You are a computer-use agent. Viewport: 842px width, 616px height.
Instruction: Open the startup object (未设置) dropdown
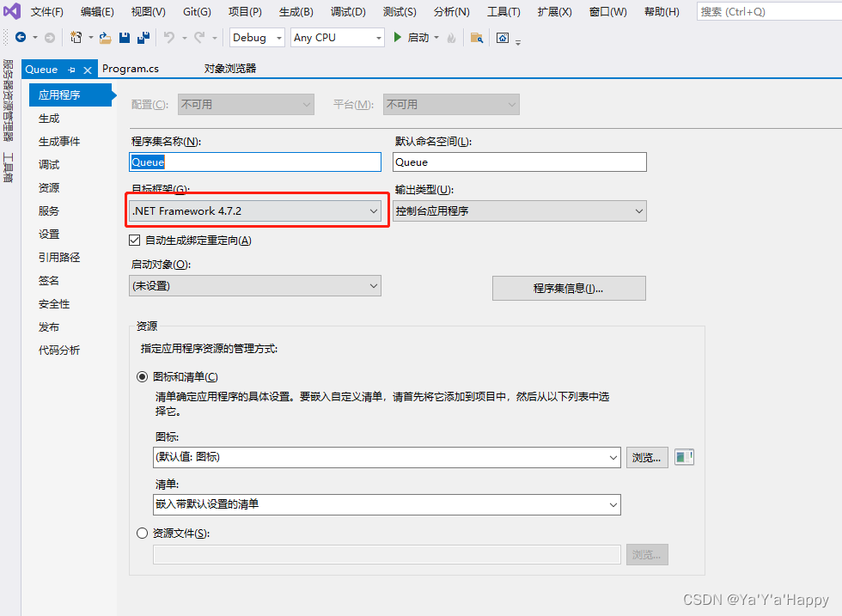point(255,286)
